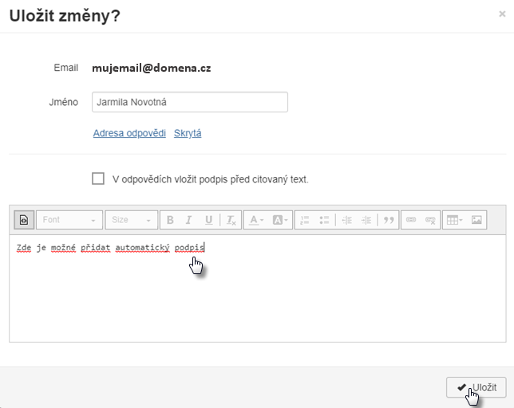Apply Underline formatting

pyautogui.click(x=208, y=220)
